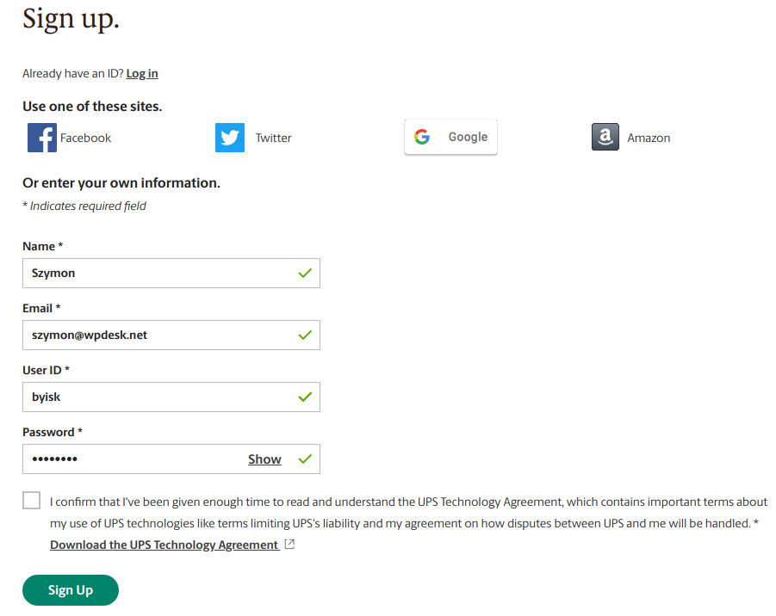This screenshot has width=776, height=616.
Task: Choose the Twitter text label
Action: (x=273, y=138)
